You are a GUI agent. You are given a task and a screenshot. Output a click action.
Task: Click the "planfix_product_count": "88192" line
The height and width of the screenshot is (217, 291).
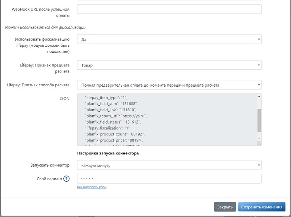coord(115,134)
